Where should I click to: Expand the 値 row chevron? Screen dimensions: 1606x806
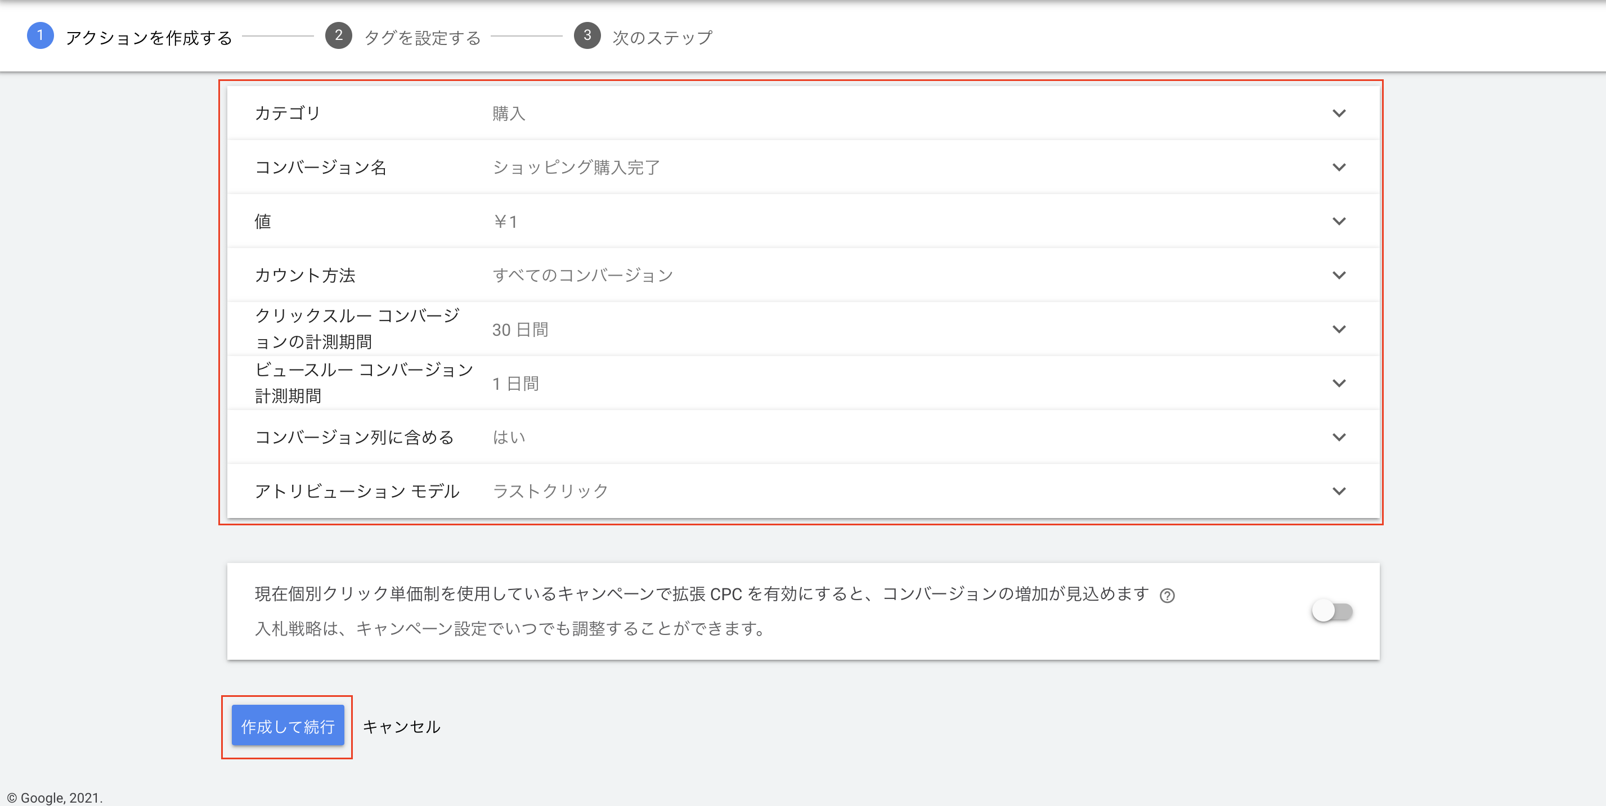click(1339, 221)
